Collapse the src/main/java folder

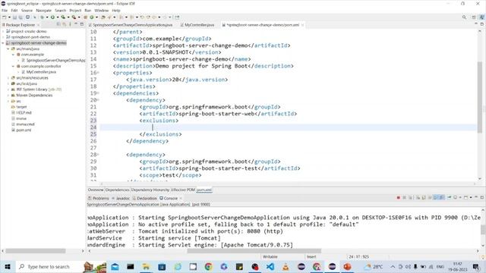click(x=8, y=49)
